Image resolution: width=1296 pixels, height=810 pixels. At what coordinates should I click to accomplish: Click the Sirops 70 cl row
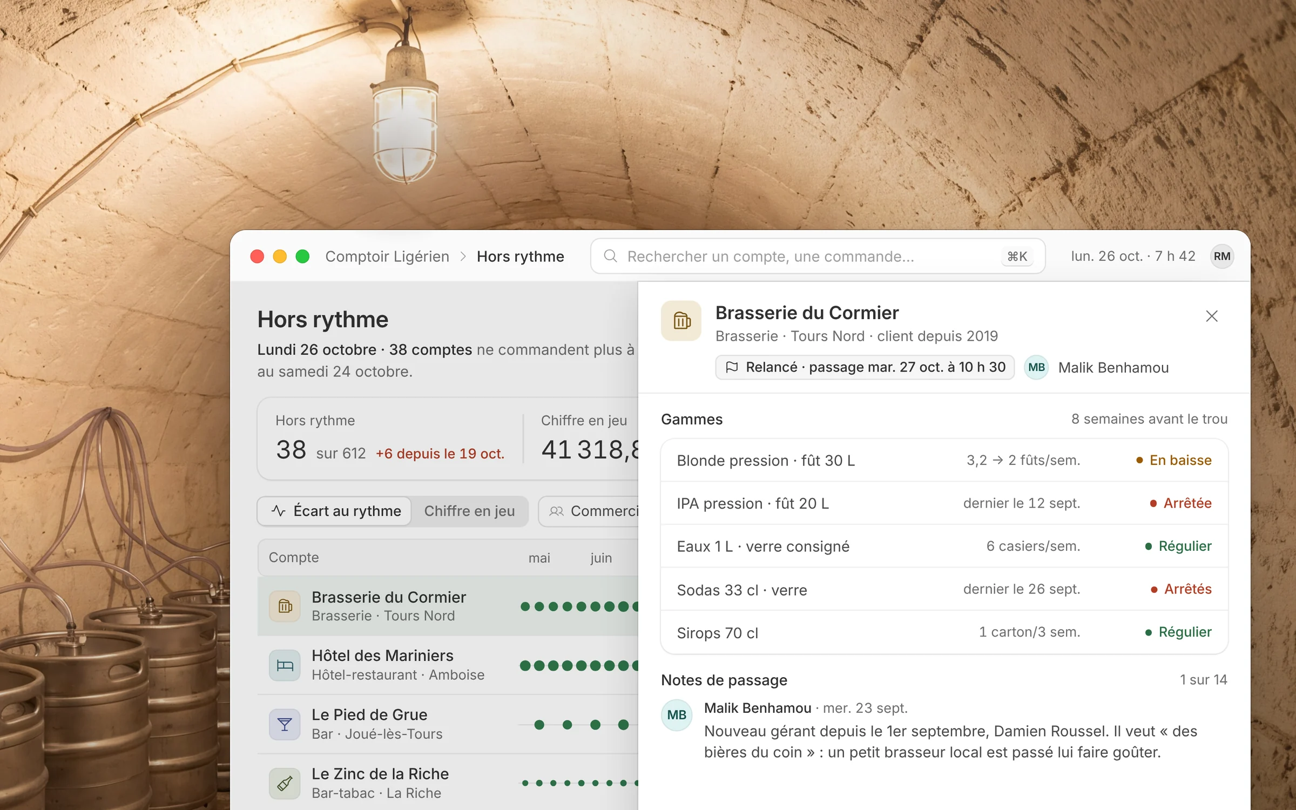pyautogui.click(x=944, y=632)
